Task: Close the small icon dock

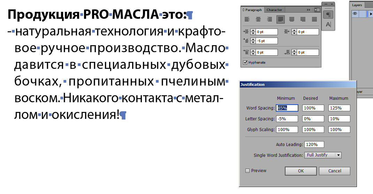Action: 332,4
